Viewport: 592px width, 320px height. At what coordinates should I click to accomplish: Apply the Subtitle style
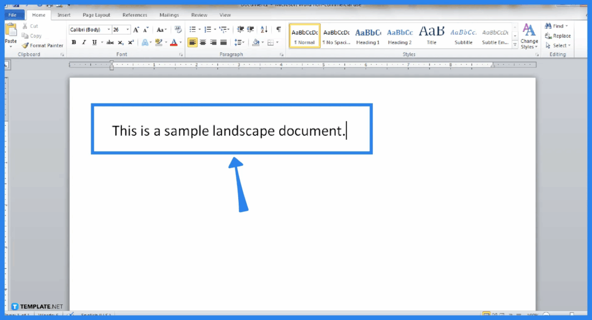(x=463, y=36)
